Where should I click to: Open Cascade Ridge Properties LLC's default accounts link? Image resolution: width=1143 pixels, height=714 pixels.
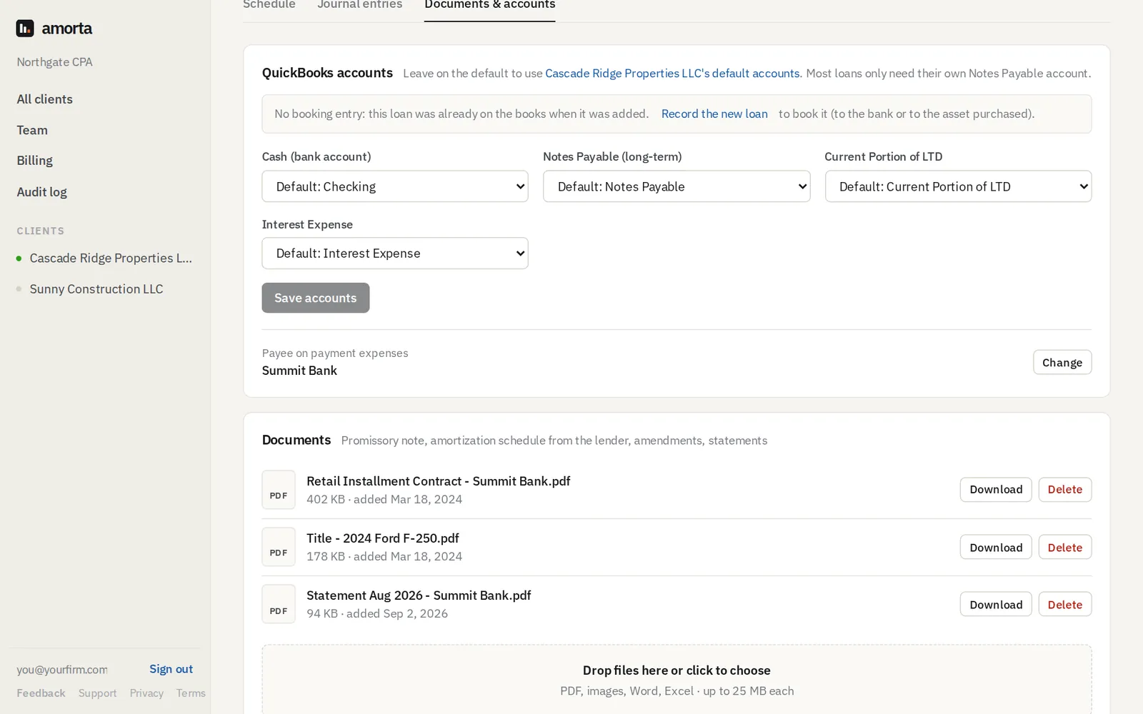[x=672, y=74]
